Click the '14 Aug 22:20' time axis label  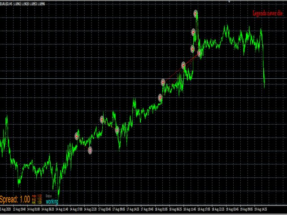(x=91, y=209)
